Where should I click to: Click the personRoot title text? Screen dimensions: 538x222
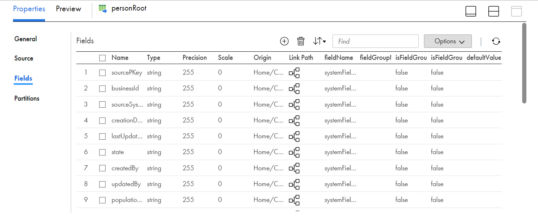coord(129,8)
